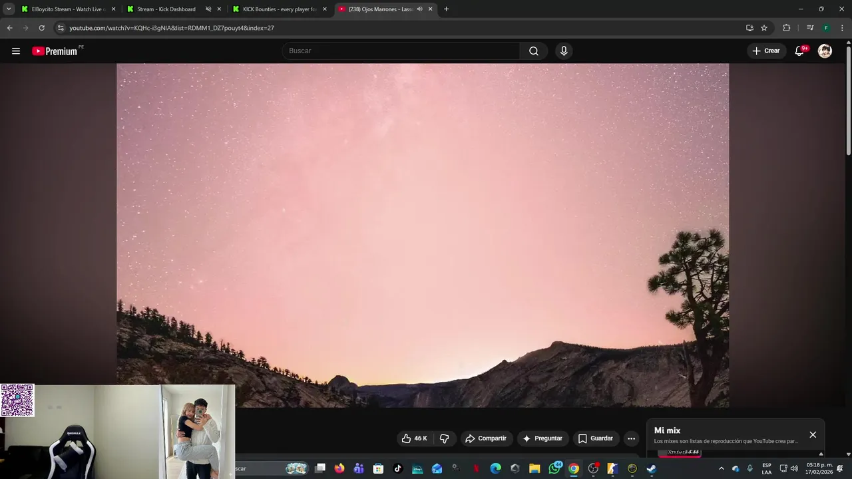Click the Guardar save button

[x=595, y=438]
